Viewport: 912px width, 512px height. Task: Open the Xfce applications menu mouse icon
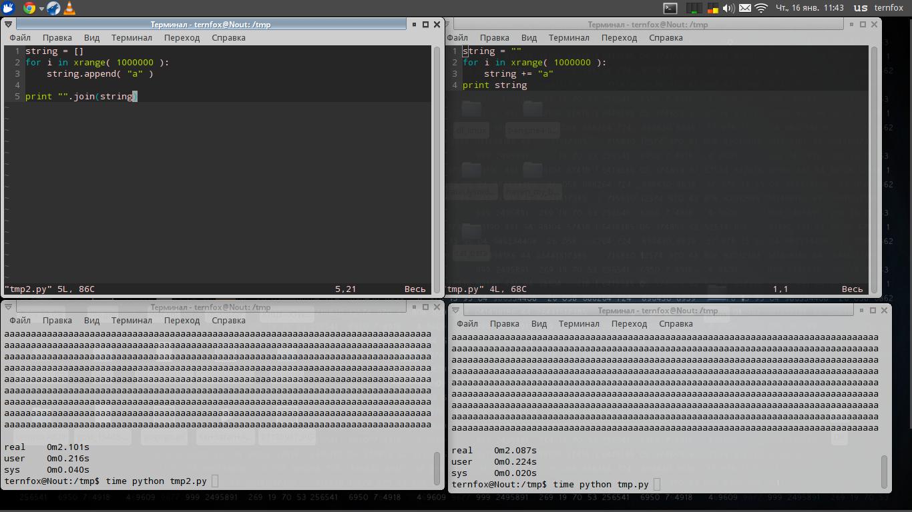tap(8, 8)
